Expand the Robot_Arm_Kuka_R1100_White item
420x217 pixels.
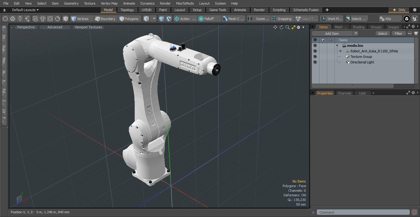click(x=341, y=51)
